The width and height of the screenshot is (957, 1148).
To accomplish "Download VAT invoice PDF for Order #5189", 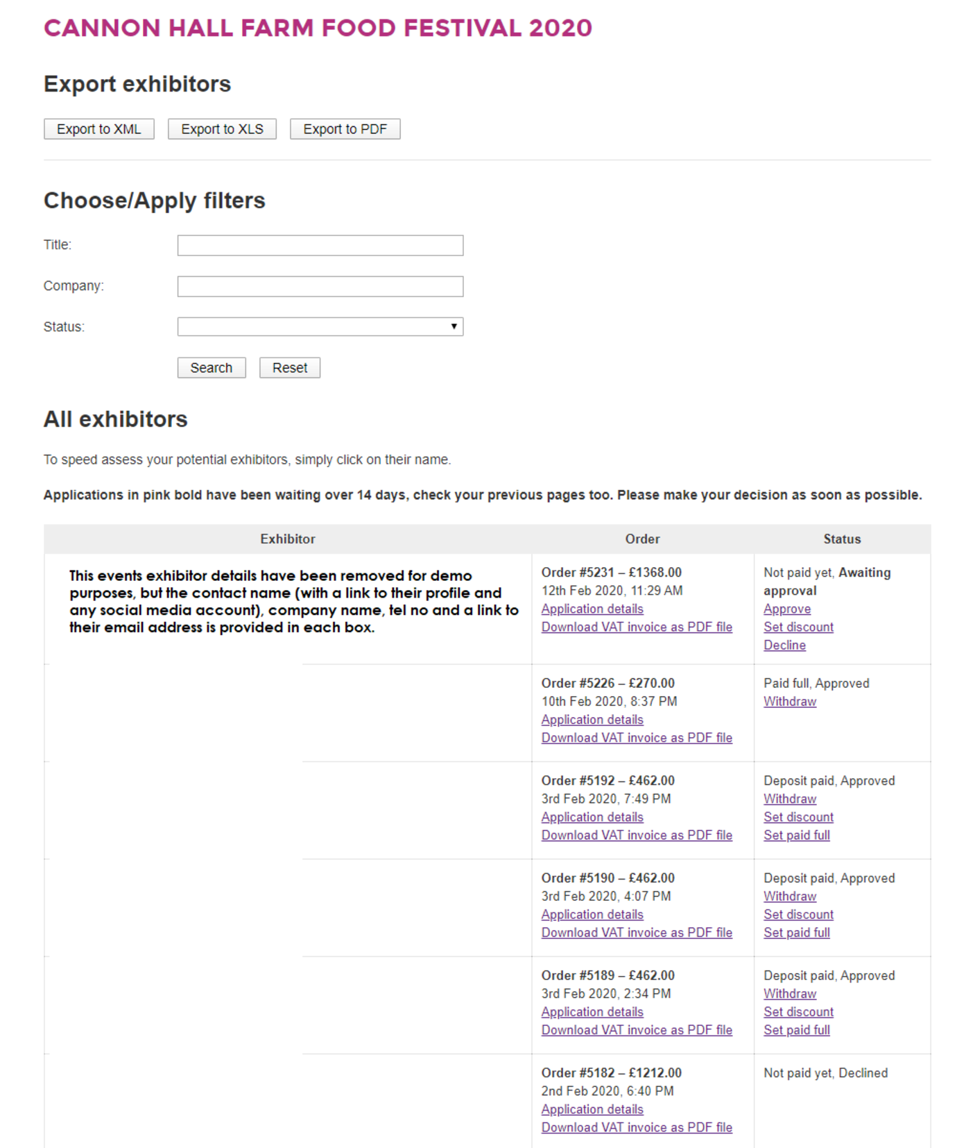I will pos(637,1030).
